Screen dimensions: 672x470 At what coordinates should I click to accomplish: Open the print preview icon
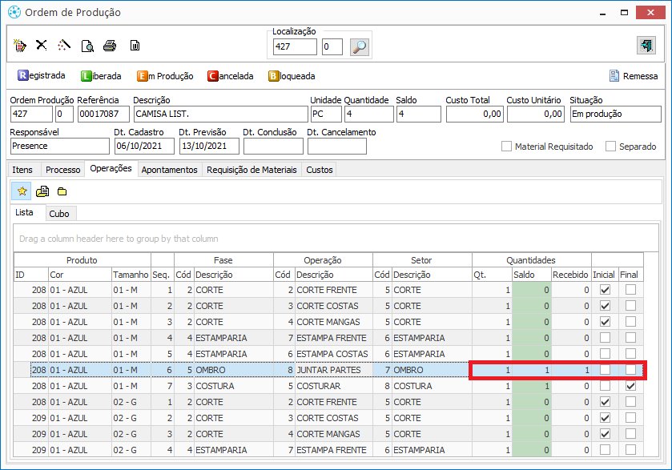(87, 46)
